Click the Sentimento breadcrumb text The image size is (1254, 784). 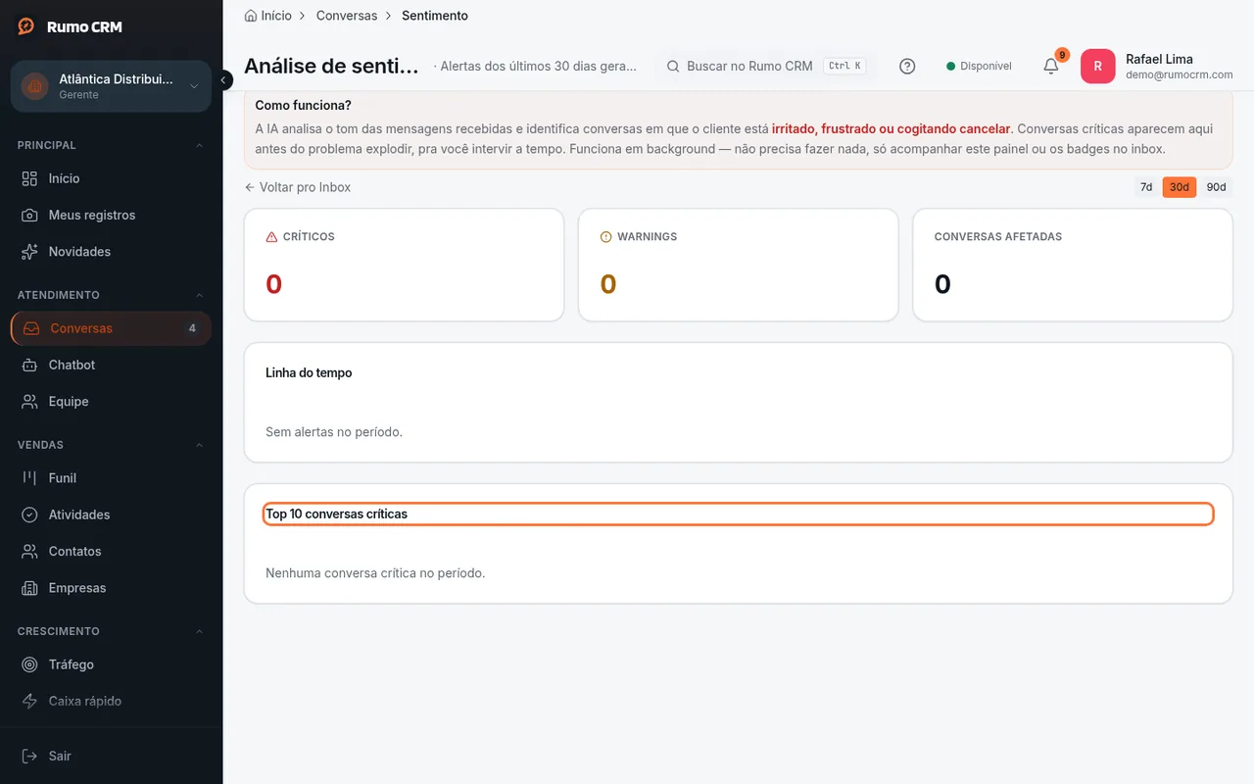[x=435, y=16]
